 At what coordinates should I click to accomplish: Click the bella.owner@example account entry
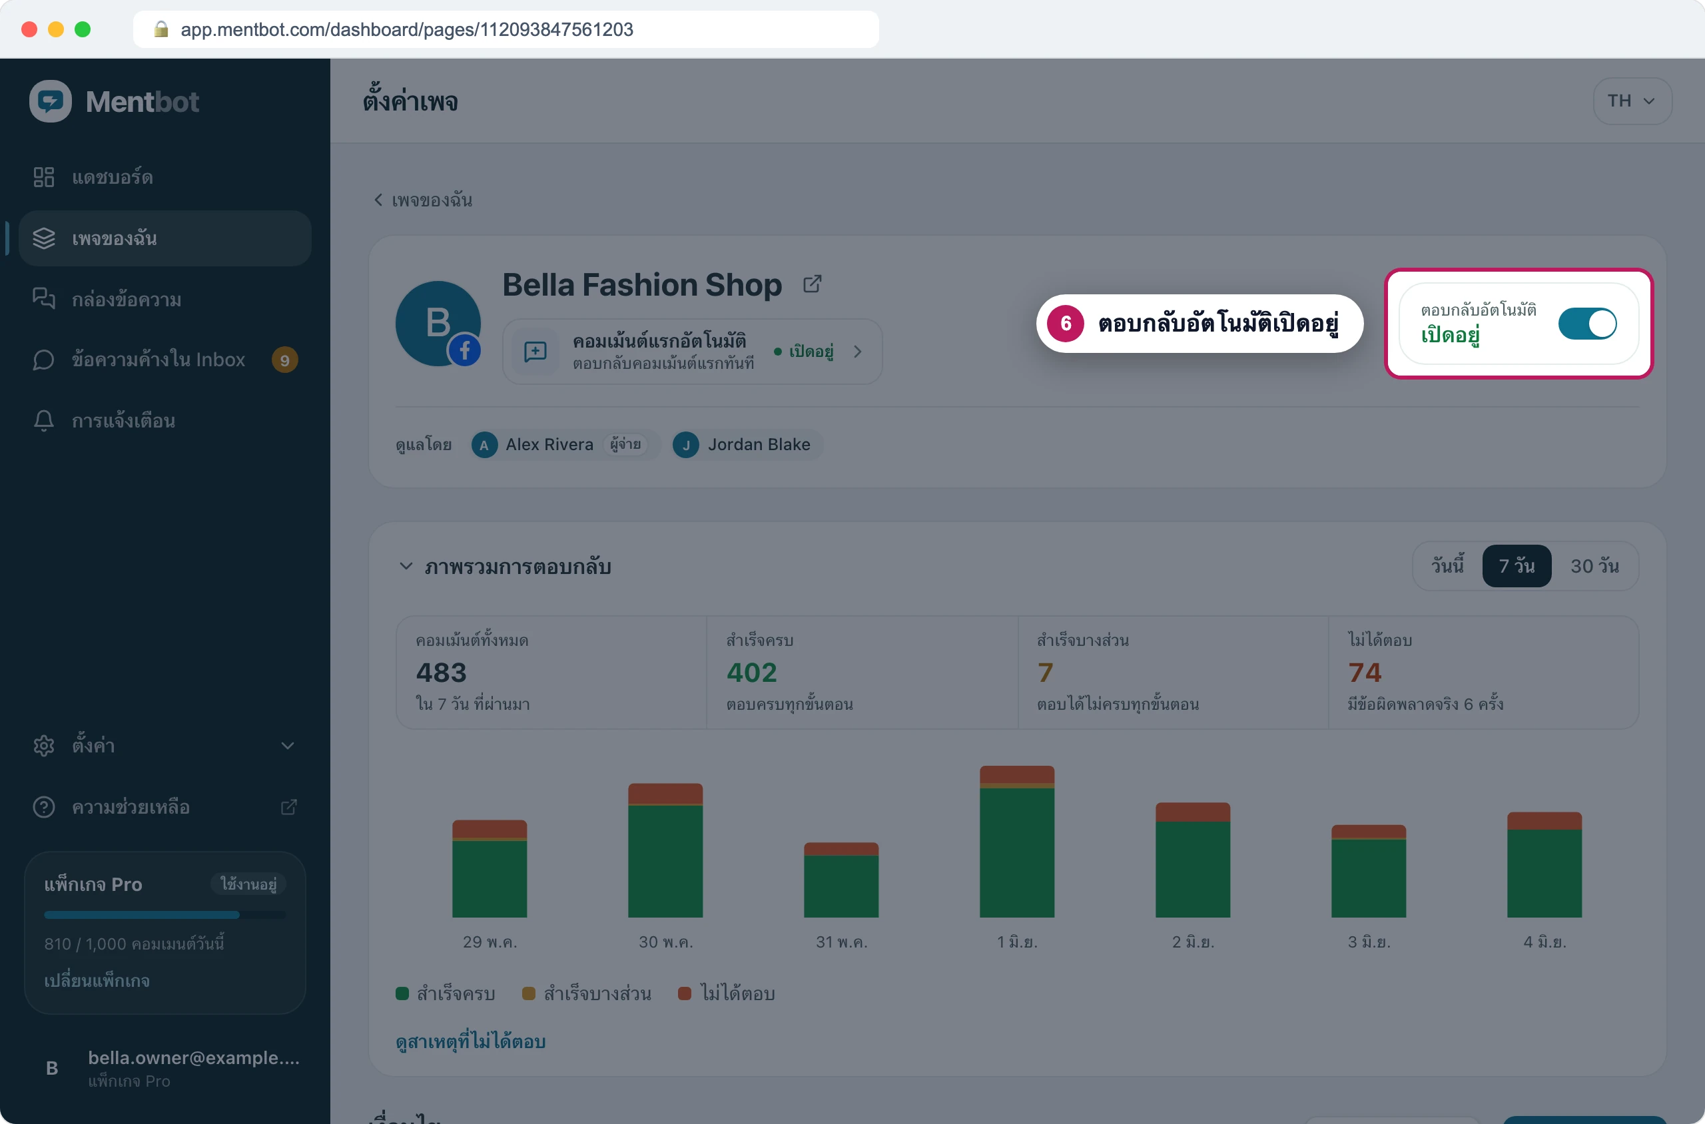(x=165, y=1068)
